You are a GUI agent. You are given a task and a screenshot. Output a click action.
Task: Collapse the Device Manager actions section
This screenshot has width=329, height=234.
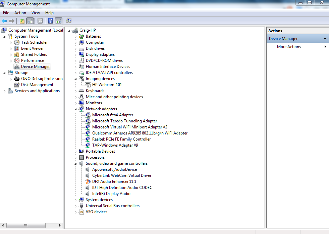coord(325,39)
